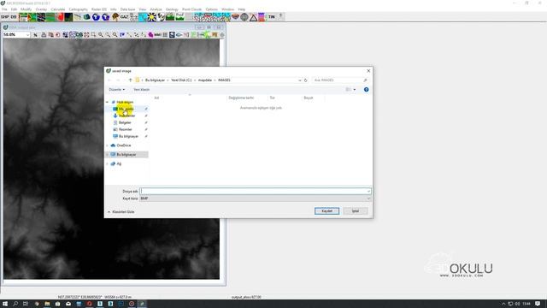547x308 pixels.
Task: Open the Modify menu
Action: tap(26, 9)
